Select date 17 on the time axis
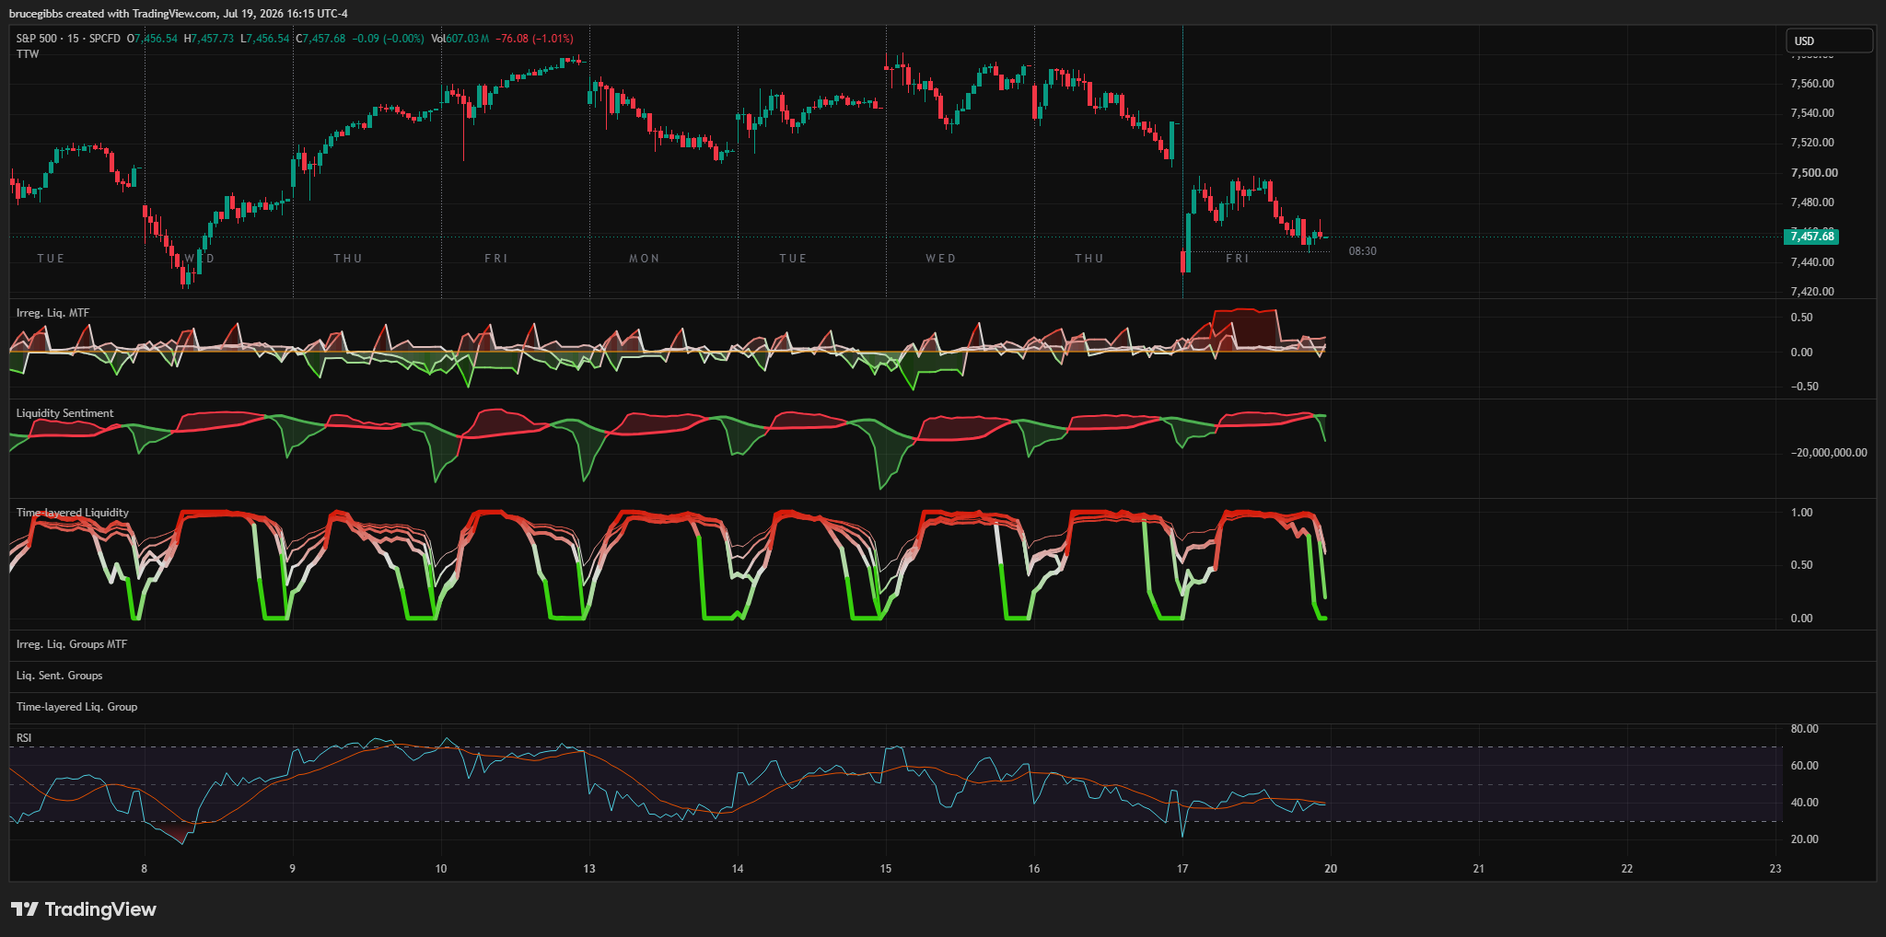The height and width of the screenshot is (937, 1886). tap(1182, 868)
